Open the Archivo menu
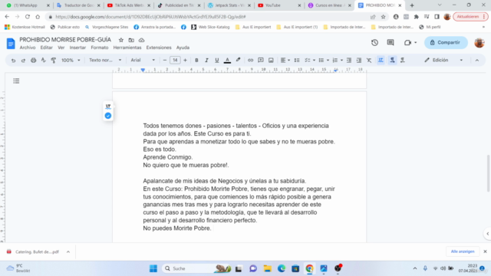The width and height of the screenshot is (491, 276). (28, 48)
